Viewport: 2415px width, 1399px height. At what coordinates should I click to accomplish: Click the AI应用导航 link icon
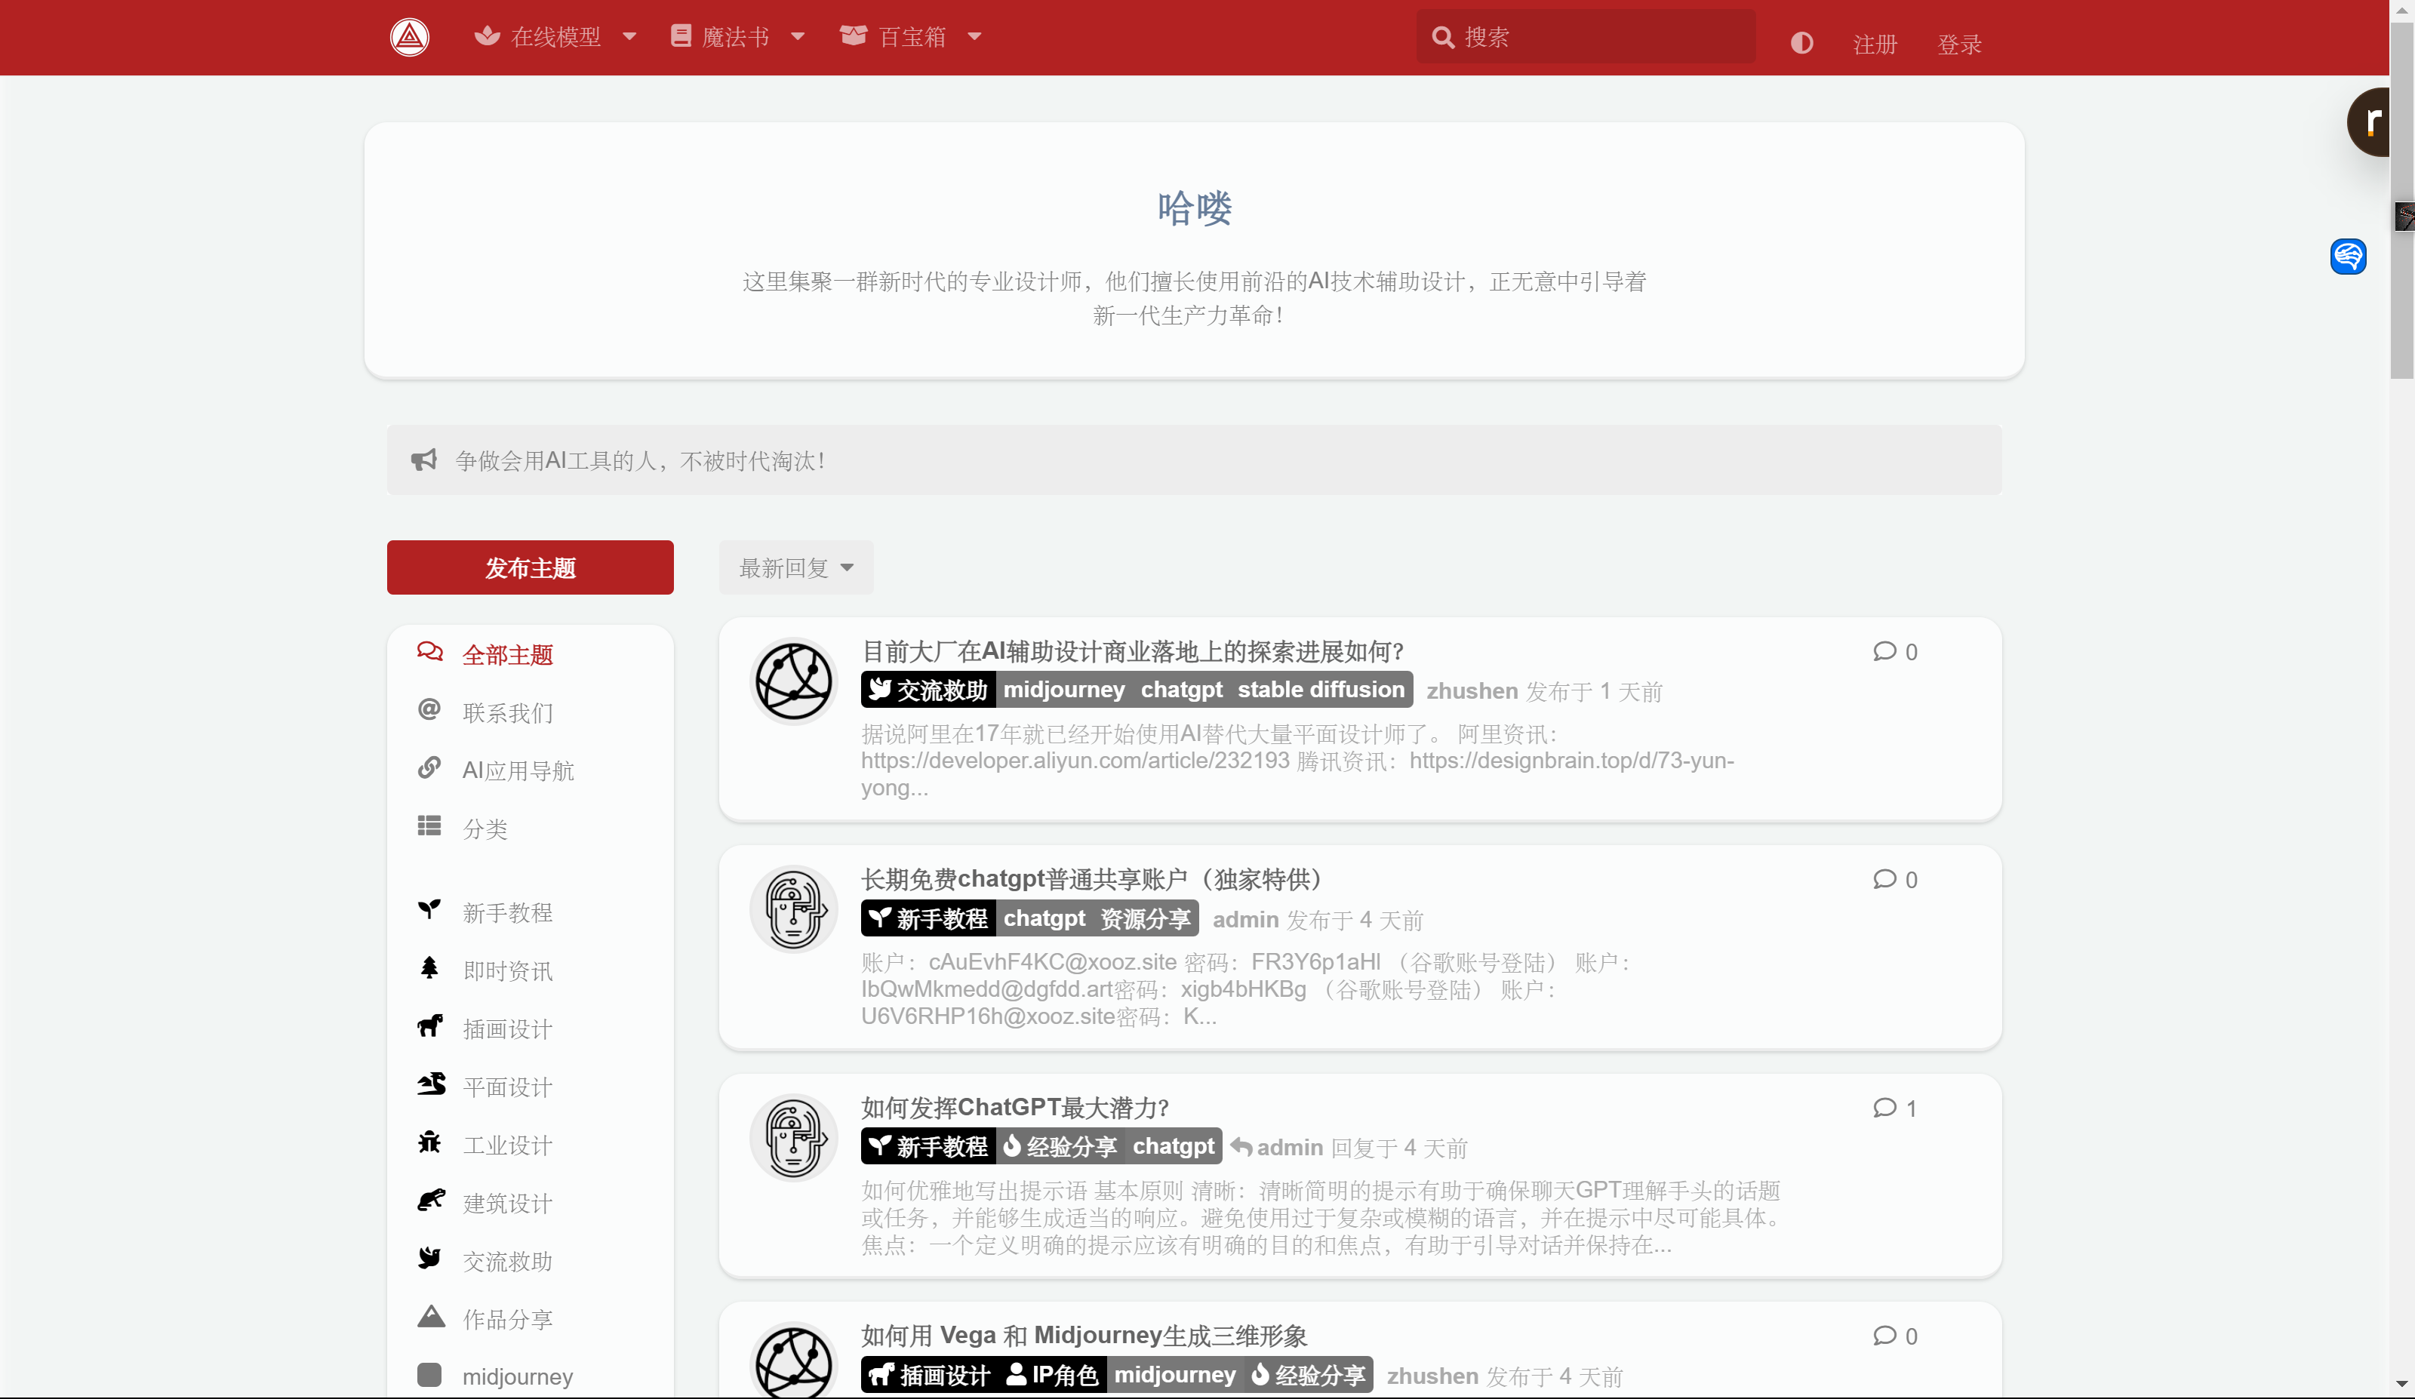[x=429, y=768]
